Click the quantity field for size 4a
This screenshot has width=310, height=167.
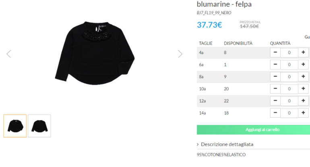289,53
